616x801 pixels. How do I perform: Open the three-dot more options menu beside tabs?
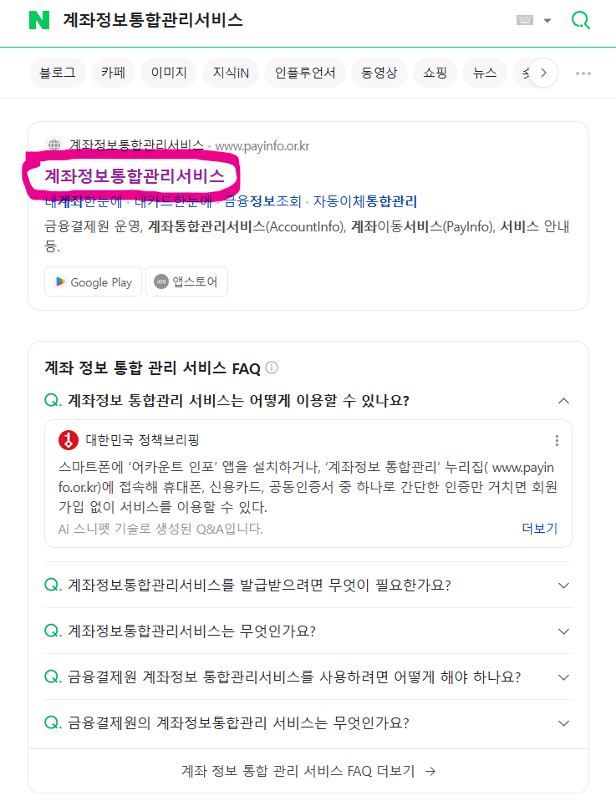[583, 74]
